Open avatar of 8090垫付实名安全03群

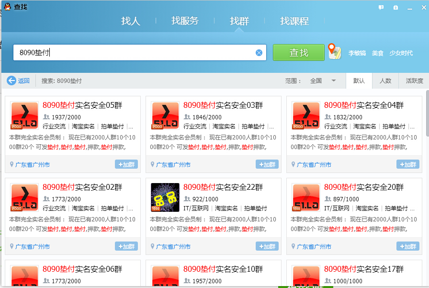pos(165,115)
